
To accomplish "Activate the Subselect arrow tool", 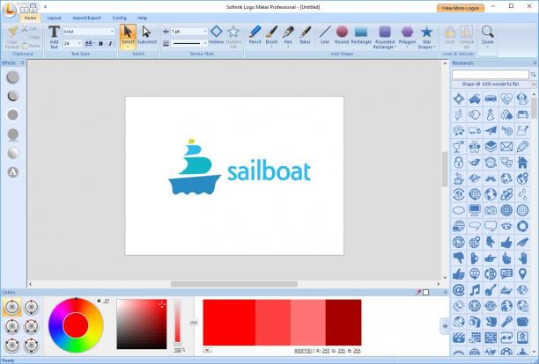I will pos(147,35).
